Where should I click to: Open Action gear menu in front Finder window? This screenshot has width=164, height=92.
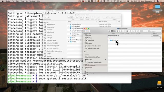click(x=128, y=31)
